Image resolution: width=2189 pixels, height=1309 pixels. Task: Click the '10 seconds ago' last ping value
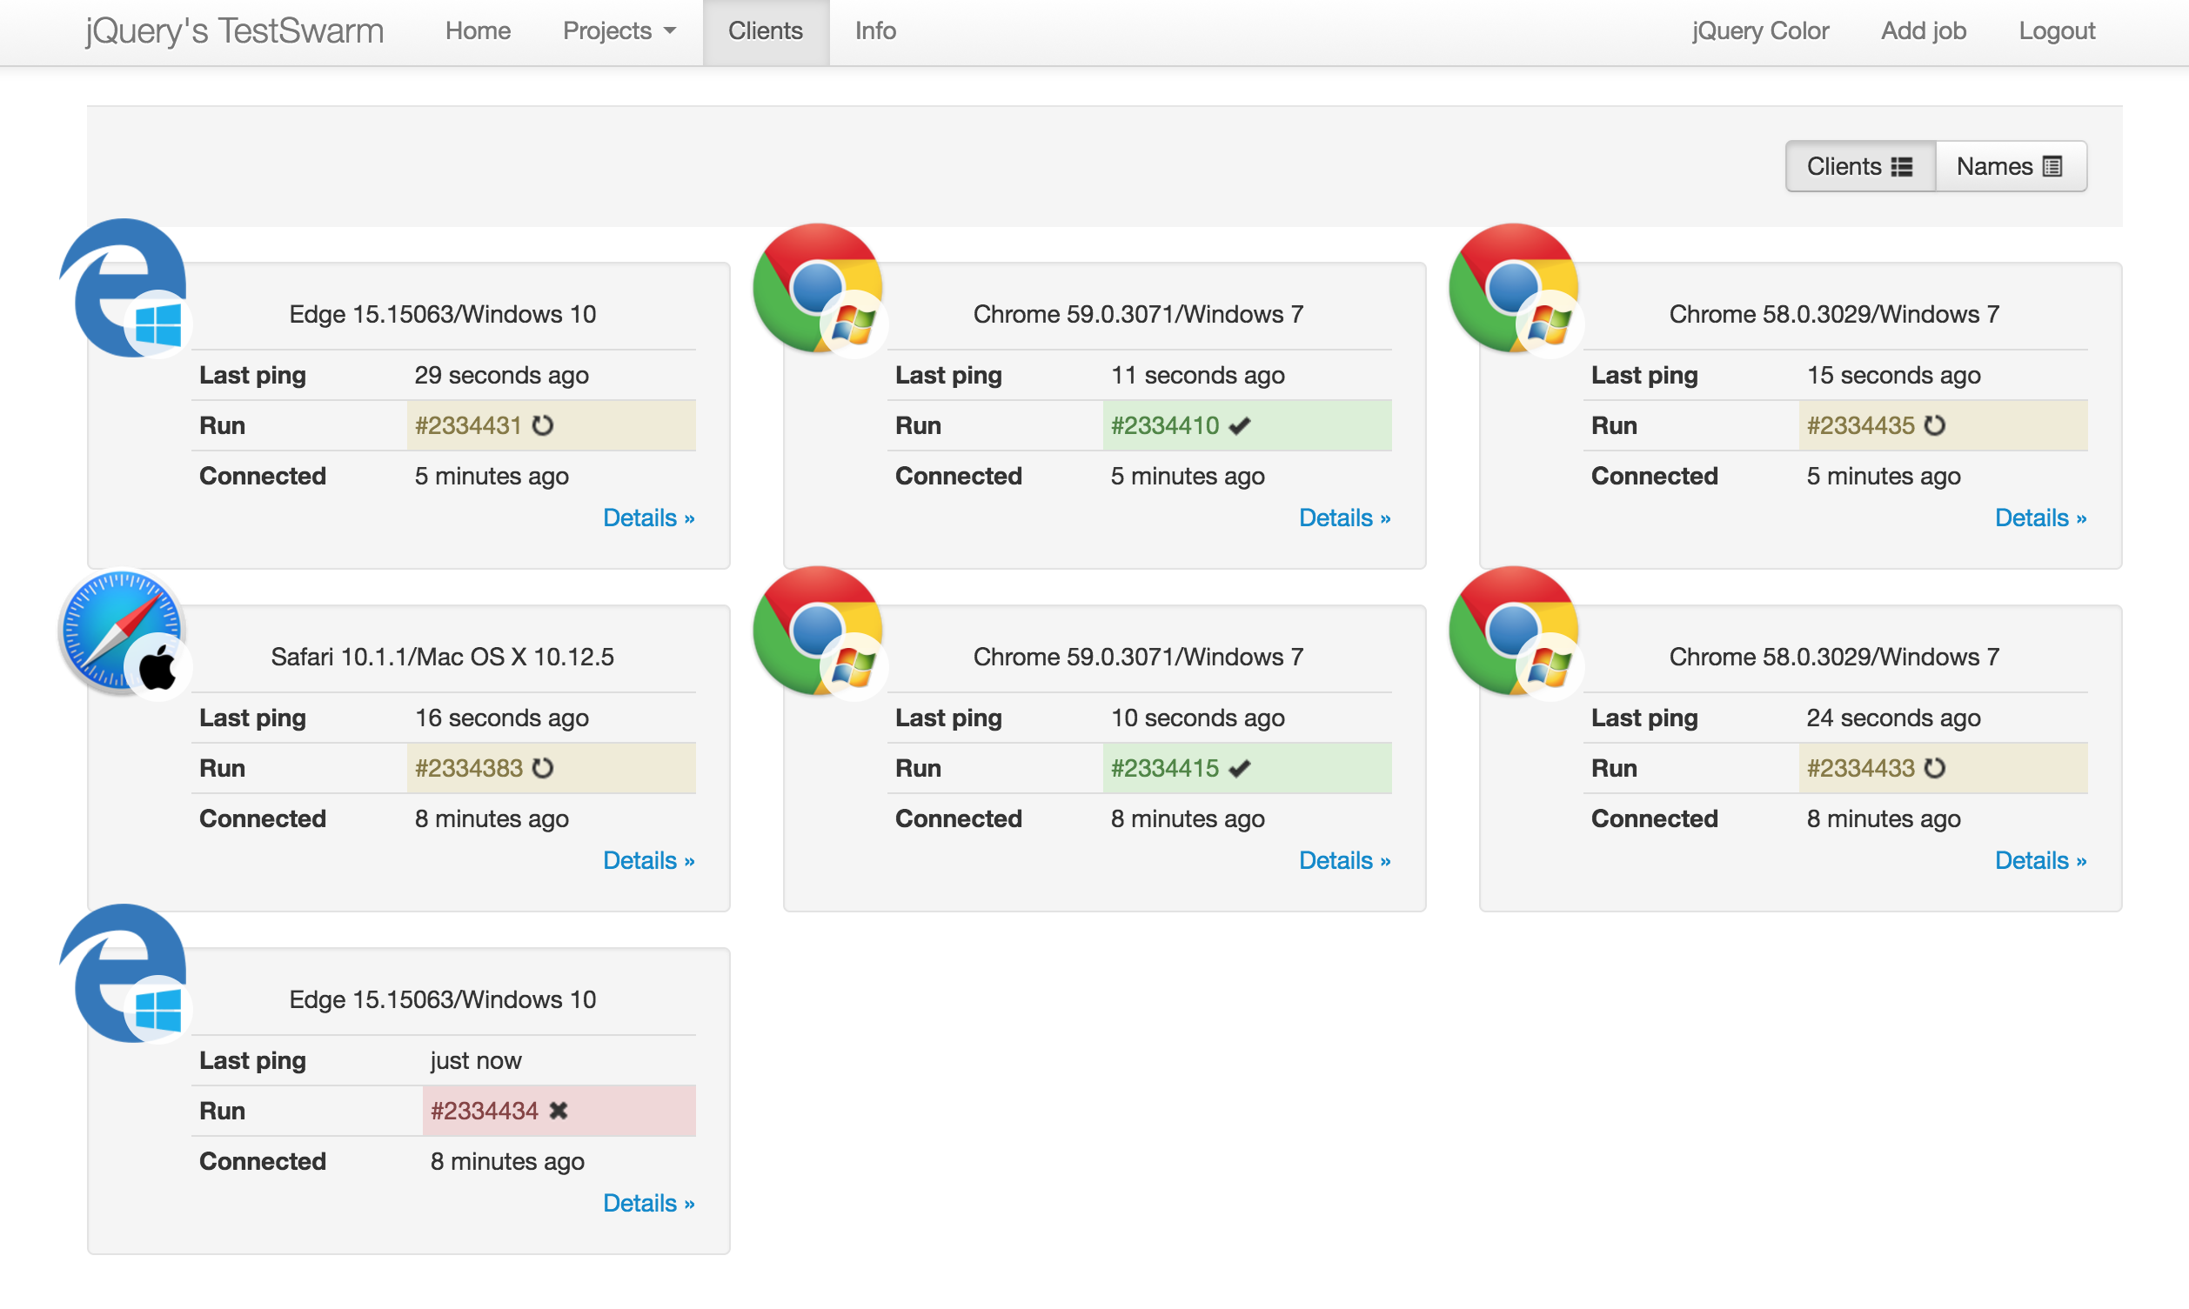click(x=1197, y=718)
